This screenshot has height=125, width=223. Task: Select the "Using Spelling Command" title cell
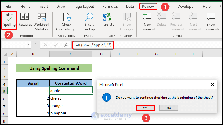(54, 68)
